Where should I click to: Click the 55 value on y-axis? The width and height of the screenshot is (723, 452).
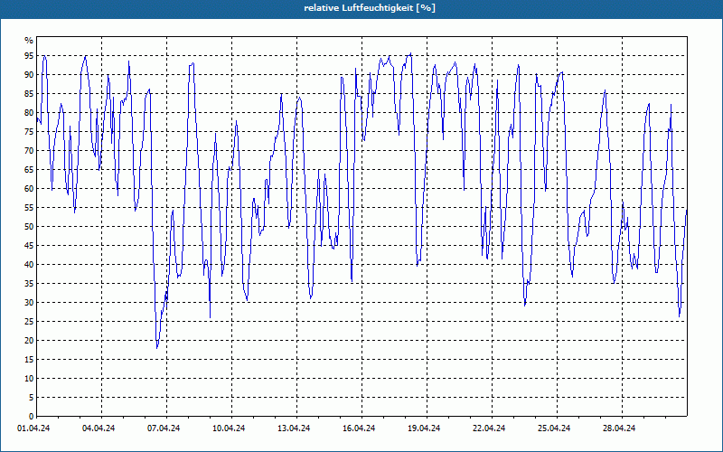click(29, 208)
